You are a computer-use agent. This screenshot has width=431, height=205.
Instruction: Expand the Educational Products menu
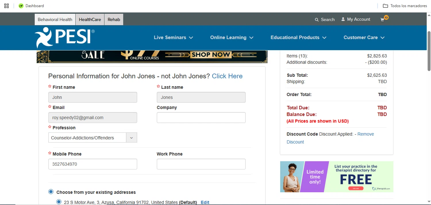coord(298,38)
